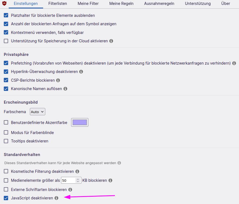Uncheck JavaScript deaktivieren
The image size is (239, 204).
[6, 198]
